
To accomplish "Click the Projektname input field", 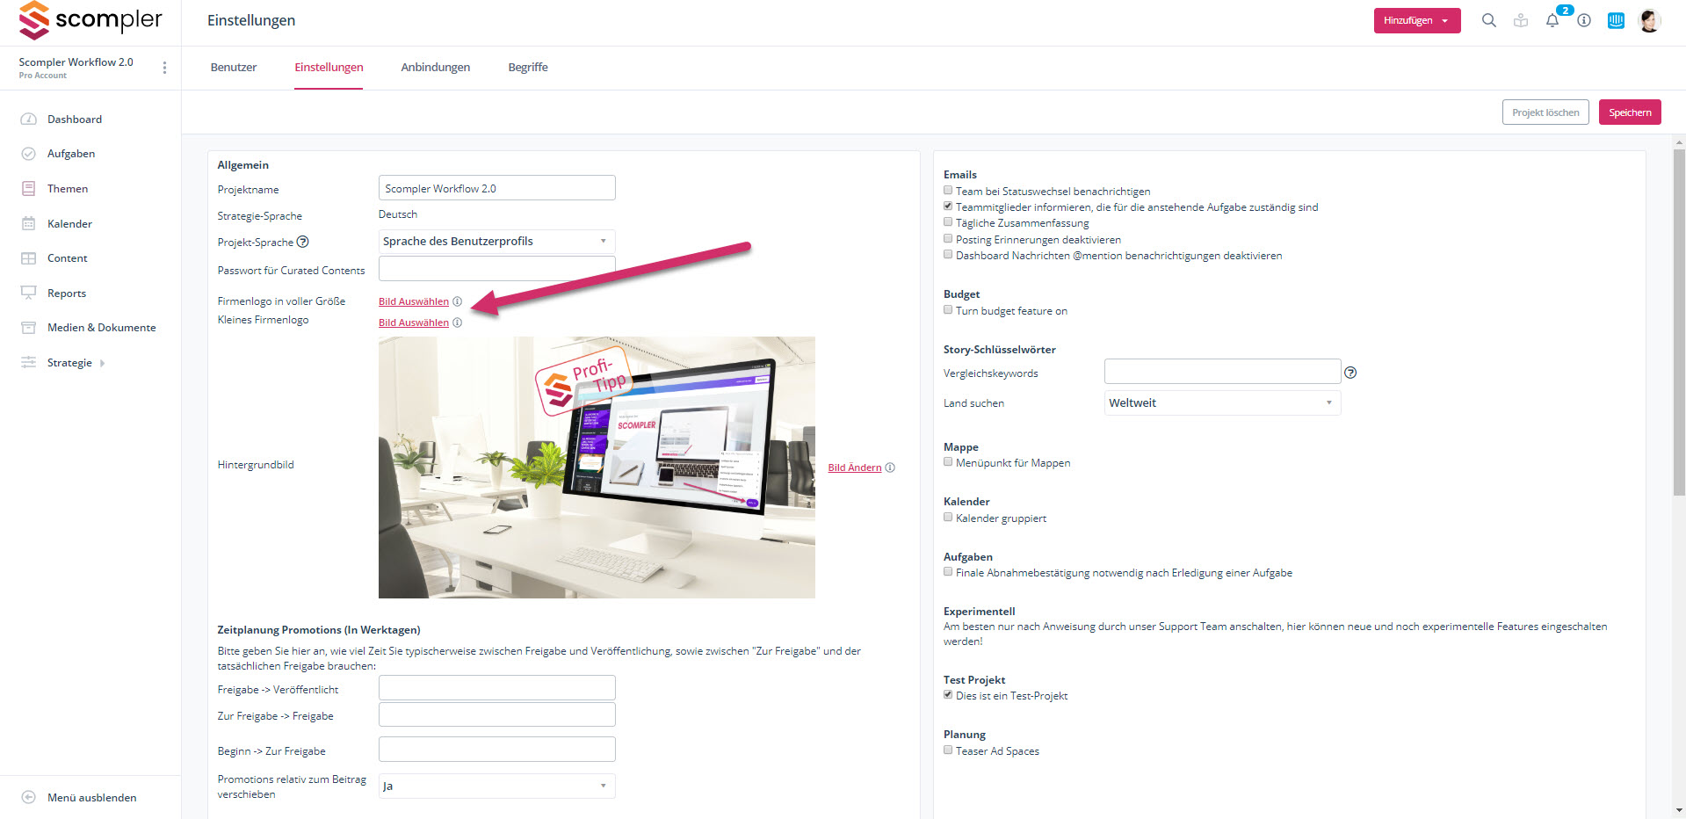I will (496, 188).
